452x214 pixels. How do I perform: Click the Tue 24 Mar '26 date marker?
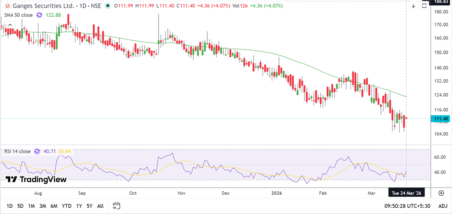pyautogui.click(x=407, y=193)
